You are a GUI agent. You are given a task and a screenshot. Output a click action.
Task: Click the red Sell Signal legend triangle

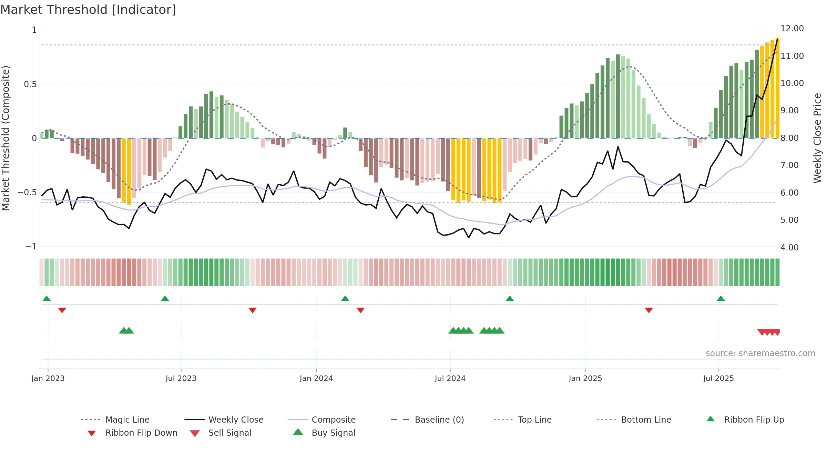tap(195, 433)
